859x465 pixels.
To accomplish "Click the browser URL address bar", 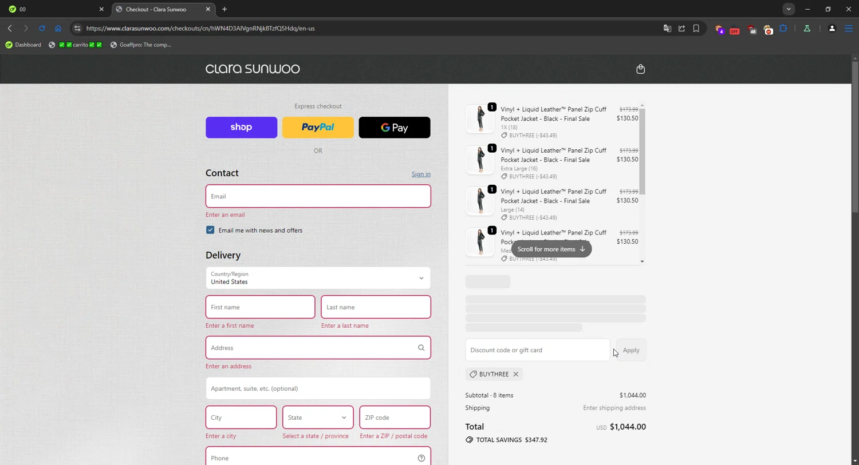I will (x=367, y=28).
